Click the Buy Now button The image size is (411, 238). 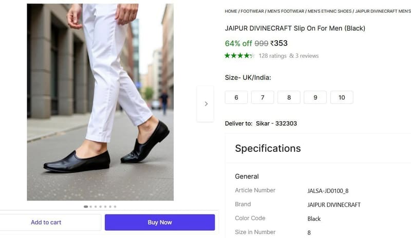pyautogui.click(x=160, y=222)
